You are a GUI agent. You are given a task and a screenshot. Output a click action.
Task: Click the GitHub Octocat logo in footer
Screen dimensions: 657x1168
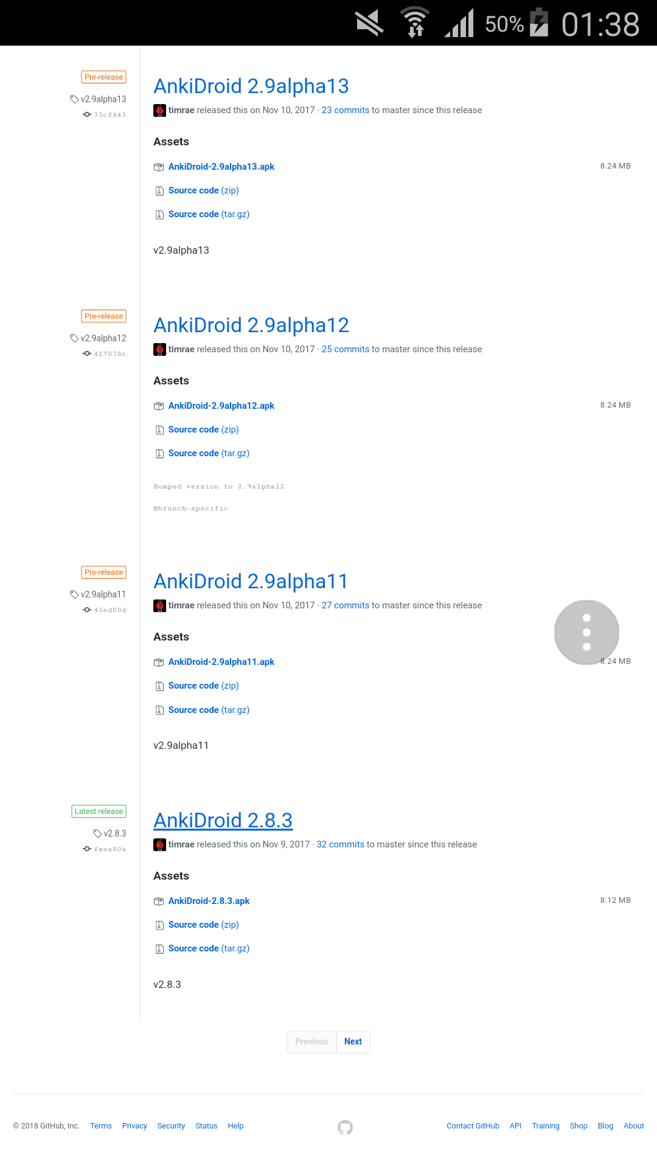(345, 1127)
